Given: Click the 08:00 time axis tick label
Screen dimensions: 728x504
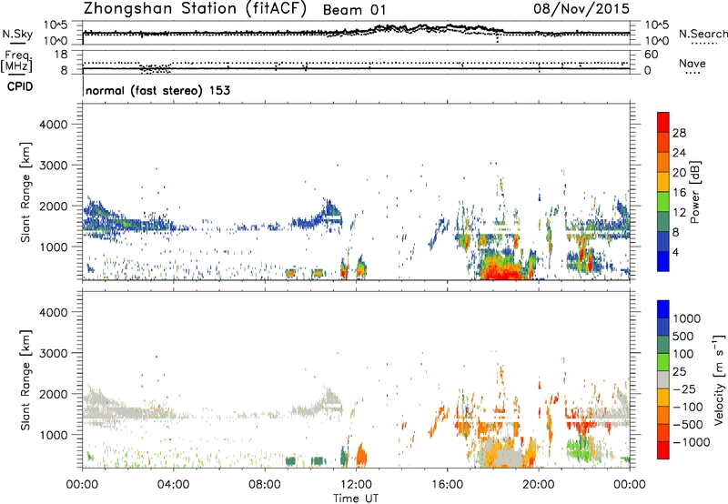Looking at the screenshot, I should (265, 485).
